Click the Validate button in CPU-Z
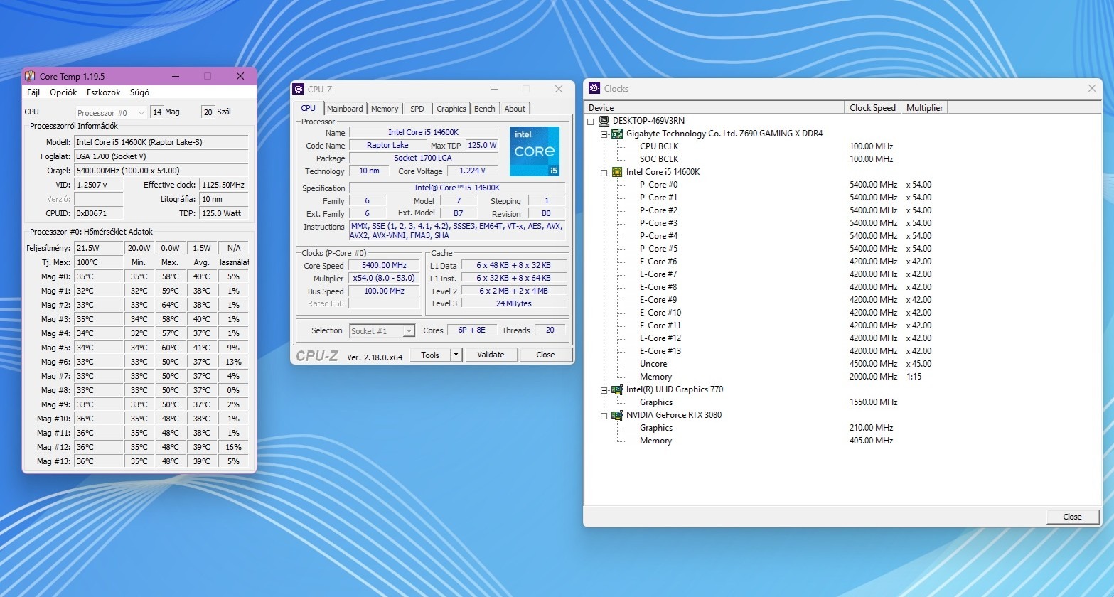 (x=491, y=355)
